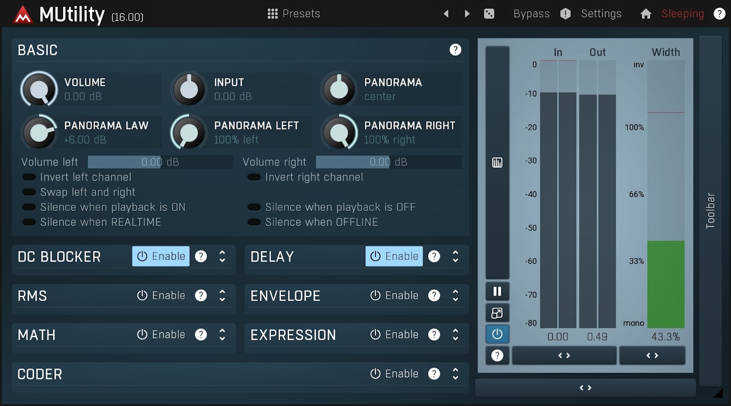This screenshot has height=406, width=731.
Task: Click the MUtility logo icon
Action: point(23,15)
